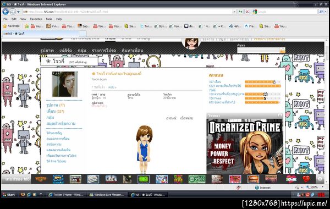The image size is (330, 209).
Task: Open the File menu
Action: 5,19
